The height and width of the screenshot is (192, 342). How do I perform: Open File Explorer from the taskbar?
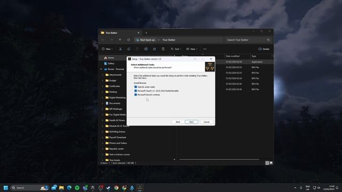tap(61, 188)
